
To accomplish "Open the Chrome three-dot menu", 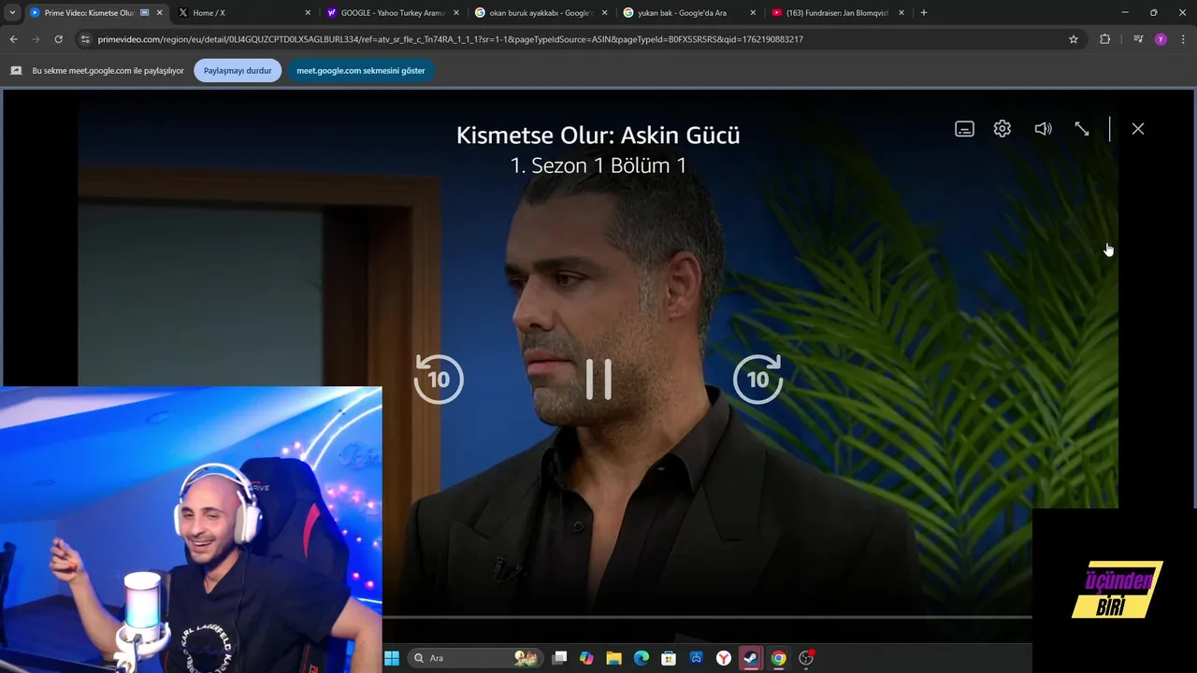I will [1184, 39].
